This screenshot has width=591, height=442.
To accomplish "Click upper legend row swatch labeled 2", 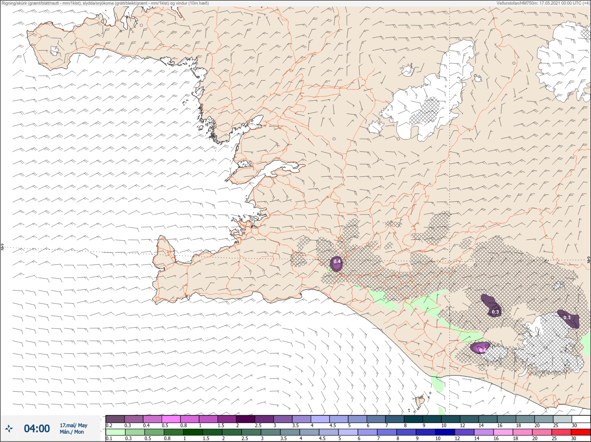I will click(x=246, y=419).
